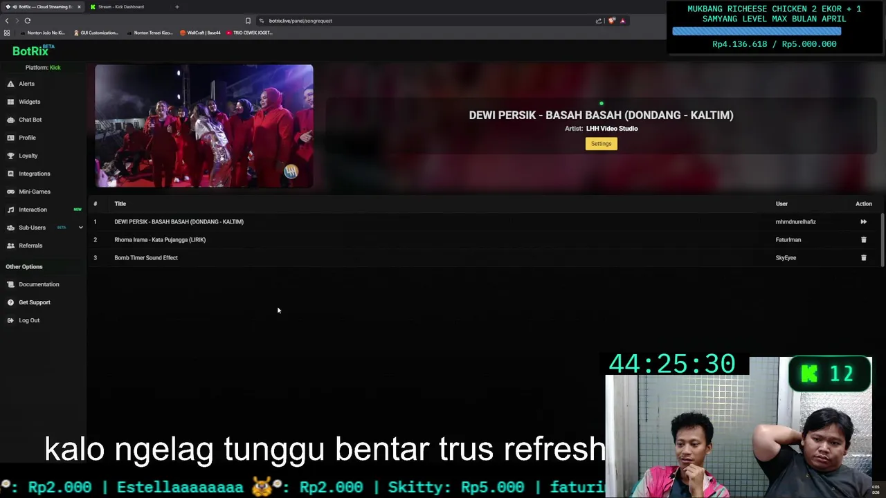Viewport: 886px width, 498px height.
Task: Click the apps grid icon in the bookmarks bar
Action: click(7, 33)
